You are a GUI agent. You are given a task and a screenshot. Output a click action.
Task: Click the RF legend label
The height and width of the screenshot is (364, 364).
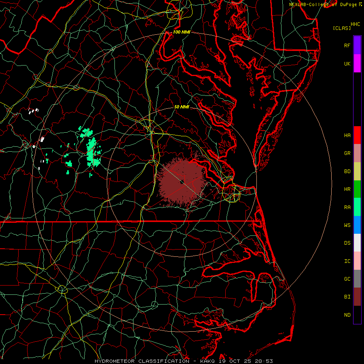347,45
